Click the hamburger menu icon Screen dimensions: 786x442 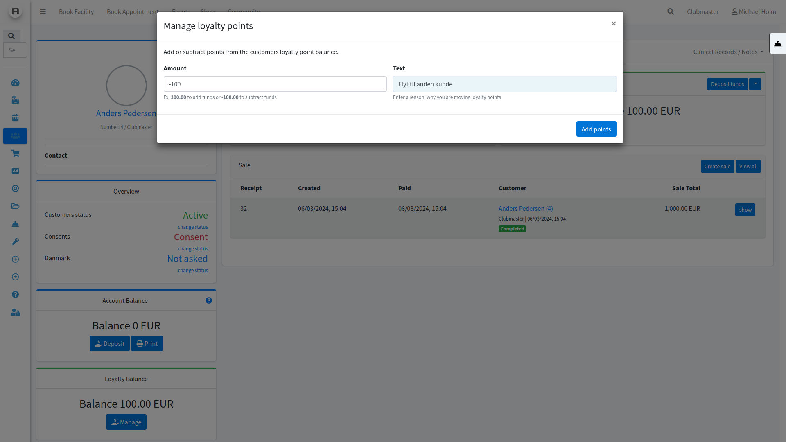43,11
